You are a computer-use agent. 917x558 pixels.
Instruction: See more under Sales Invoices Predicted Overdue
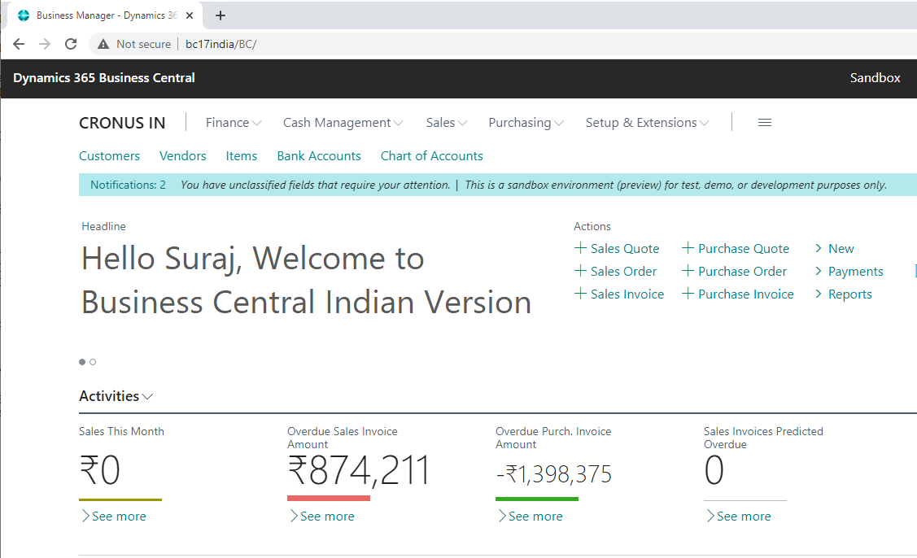pyautogui.click(x=738, y=516)
